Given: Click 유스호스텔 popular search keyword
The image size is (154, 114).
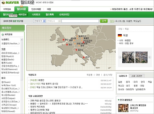Looking at the screenshot, I should (120, 21).
